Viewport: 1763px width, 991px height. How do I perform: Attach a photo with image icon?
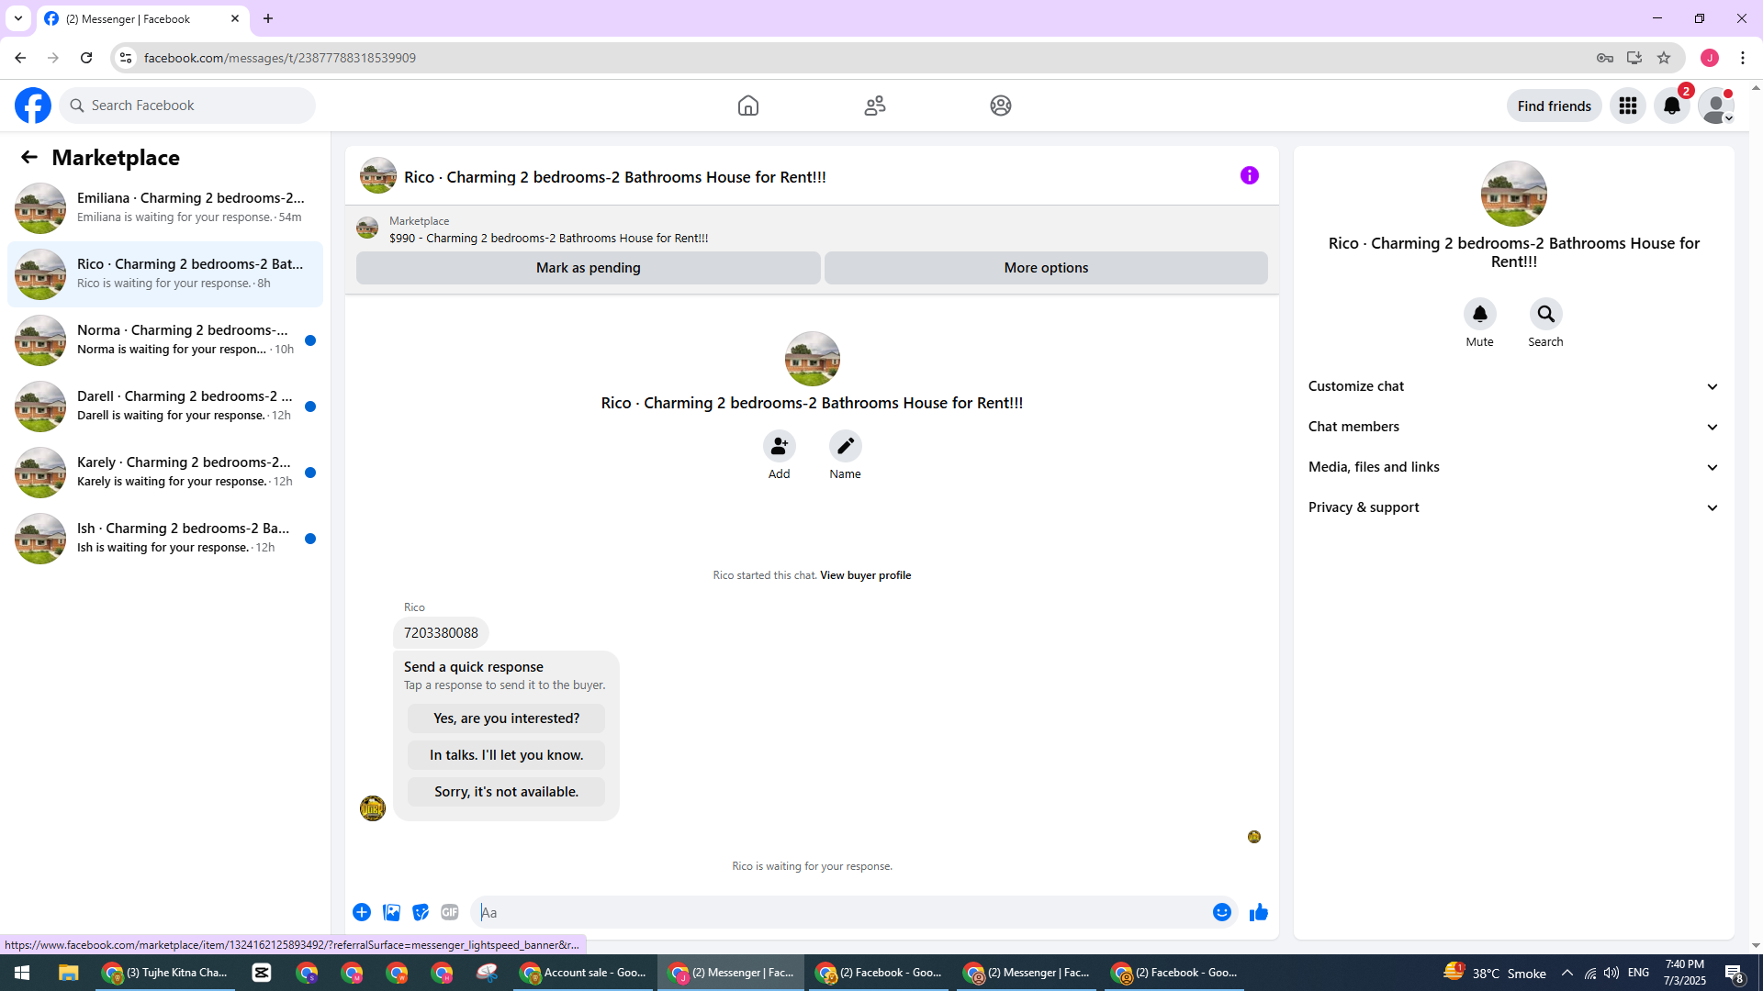pos(391,912)
